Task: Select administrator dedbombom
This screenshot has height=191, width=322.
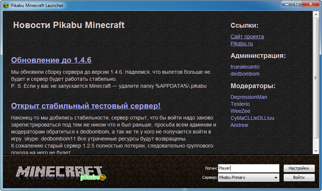Action: 245,74
